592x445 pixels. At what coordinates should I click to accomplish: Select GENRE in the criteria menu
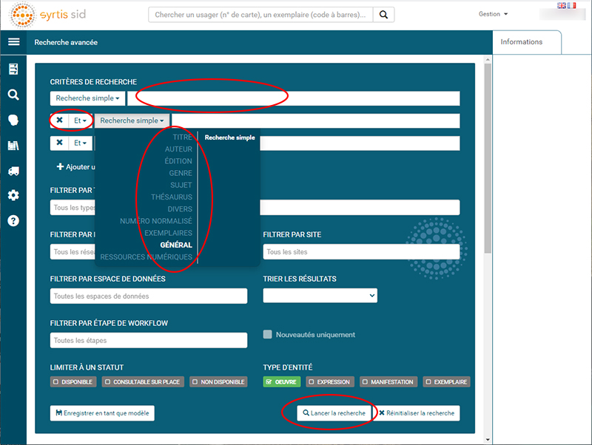pyautogui.click(x=181, y=173)
